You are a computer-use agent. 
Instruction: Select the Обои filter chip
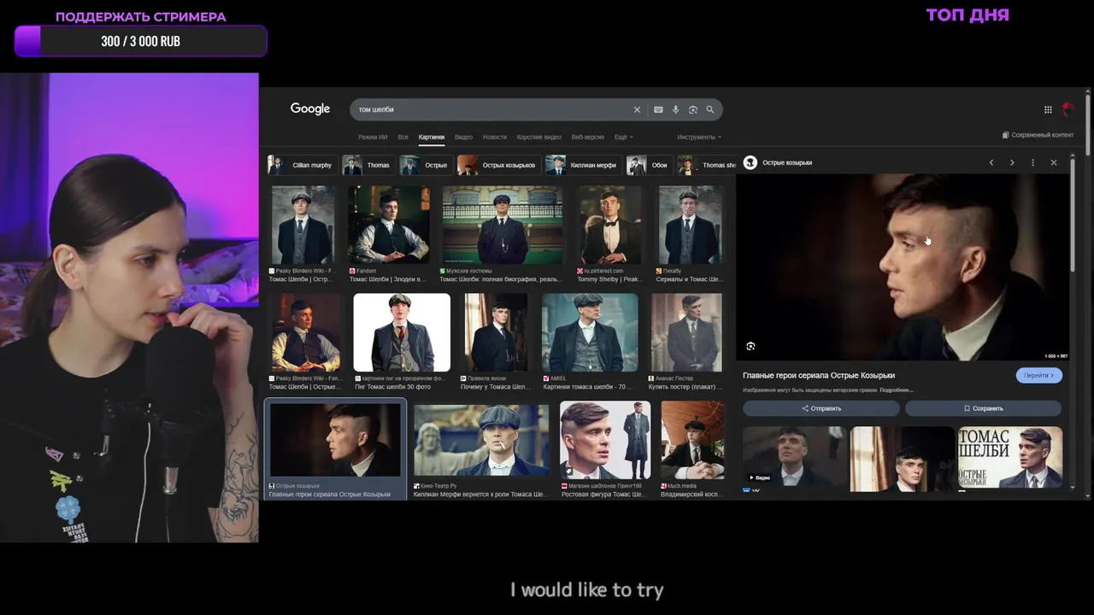649,165
